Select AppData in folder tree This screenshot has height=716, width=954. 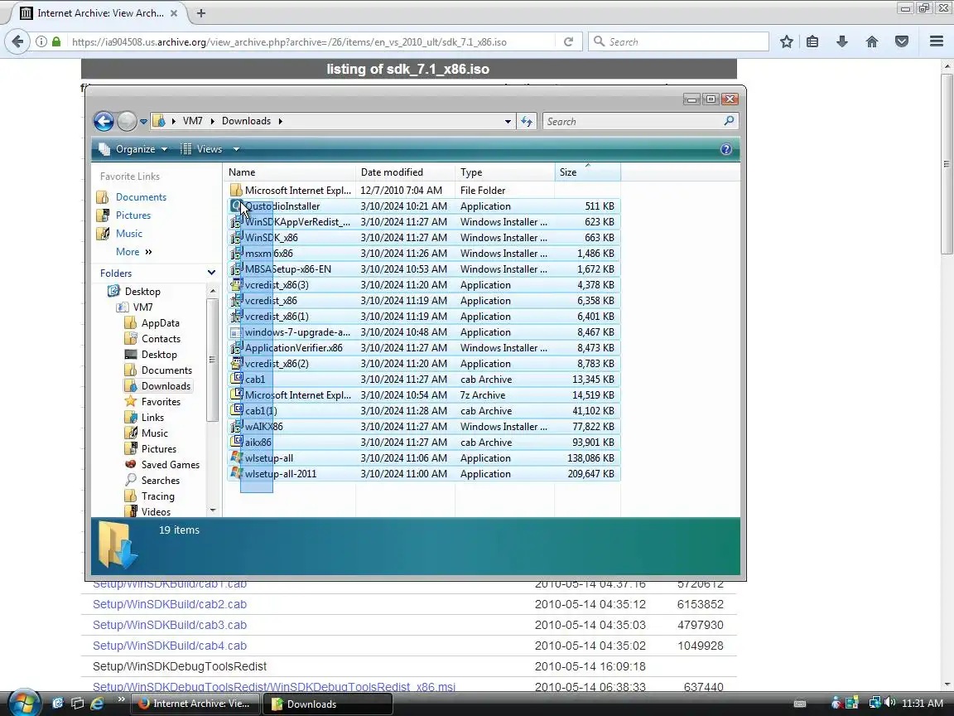point(160,323)
